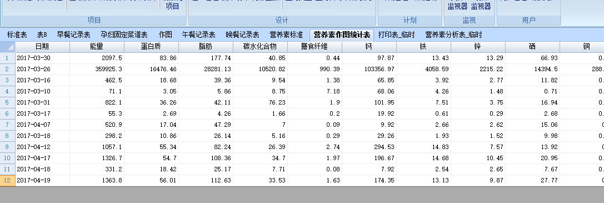Click date cell 2017-04-07

(42, 125)
